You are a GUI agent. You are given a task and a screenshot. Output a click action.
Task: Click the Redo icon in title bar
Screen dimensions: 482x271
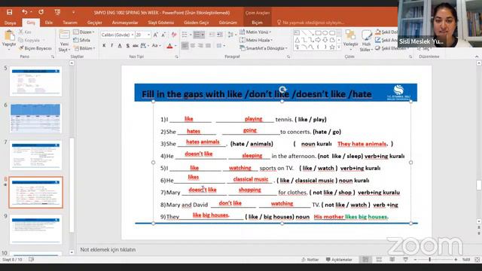[x=41, y=12]
